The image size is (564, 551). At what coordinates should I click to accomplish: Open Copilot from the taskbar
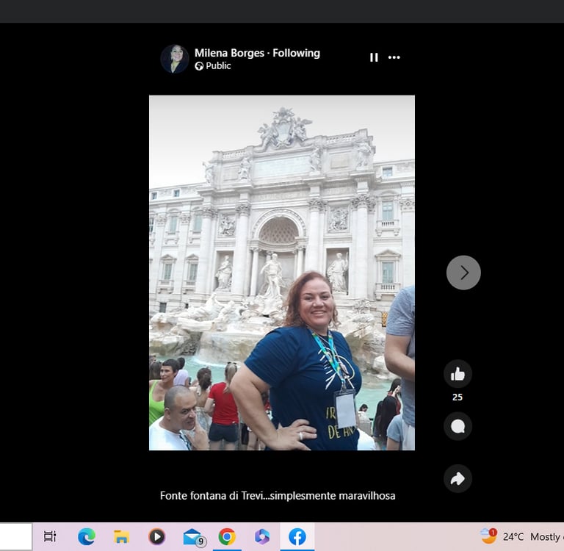262,536
